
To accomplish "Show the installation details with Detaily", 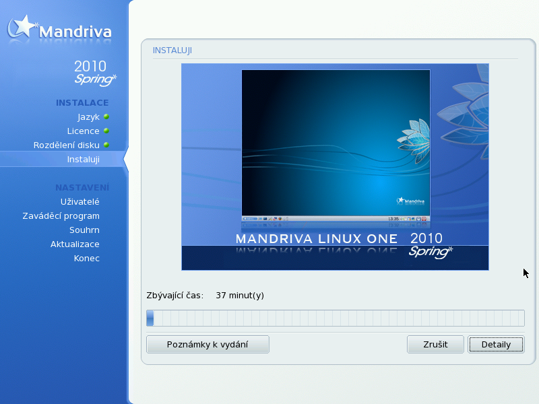I will (496, 344).
